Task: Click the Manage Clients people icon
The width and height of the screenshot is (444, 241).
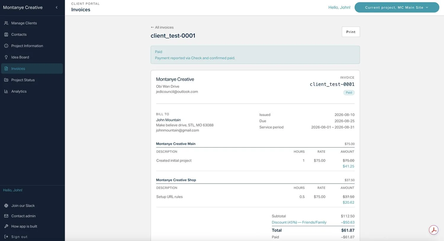Action: tap(6, 23)
